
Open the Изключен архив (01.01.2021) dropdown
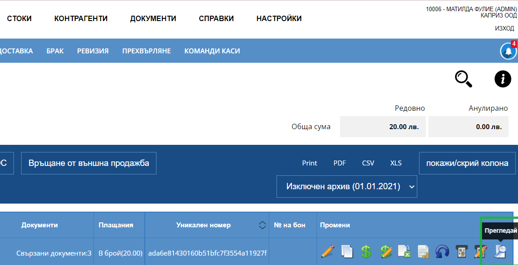pyautogui.click(x=347, y=187)
